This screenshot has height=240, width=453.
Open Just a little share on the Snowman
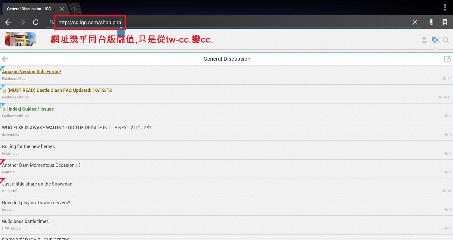(37, 184)
